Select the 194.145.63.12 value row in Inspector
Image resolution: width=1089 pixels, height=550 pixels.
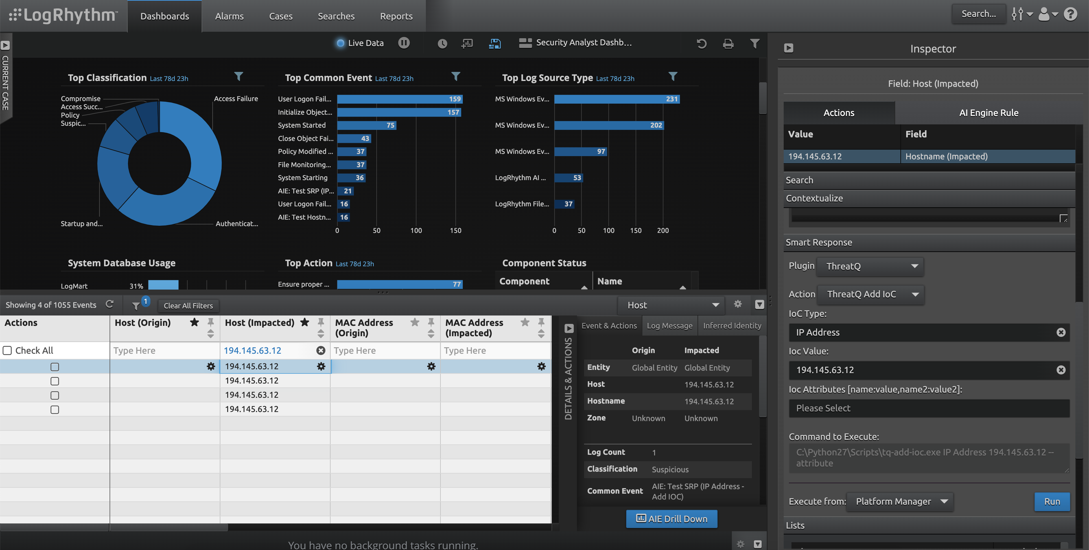(929, 156)
